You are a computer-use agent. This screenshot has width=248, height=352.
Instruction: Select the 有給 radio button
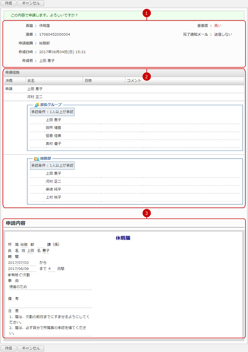click(x=10, y=275)
